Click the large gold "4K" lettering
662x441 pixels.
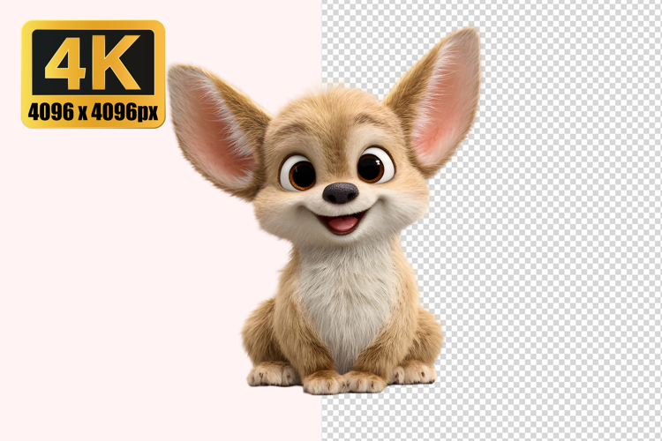(93, 64)
